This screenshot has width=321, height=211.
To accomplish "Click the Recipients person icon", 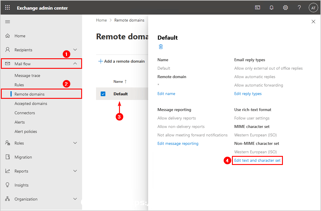I will pyautogui.click(x=8, y=50).
